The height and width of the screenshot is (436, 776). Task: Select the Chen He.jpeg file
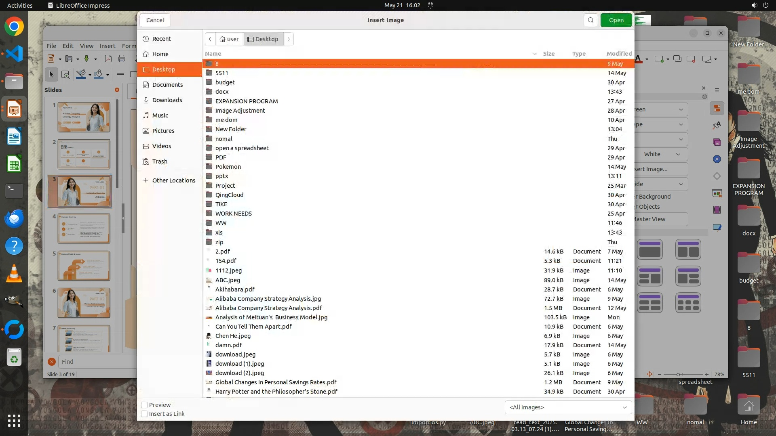(x=233, y=336)
